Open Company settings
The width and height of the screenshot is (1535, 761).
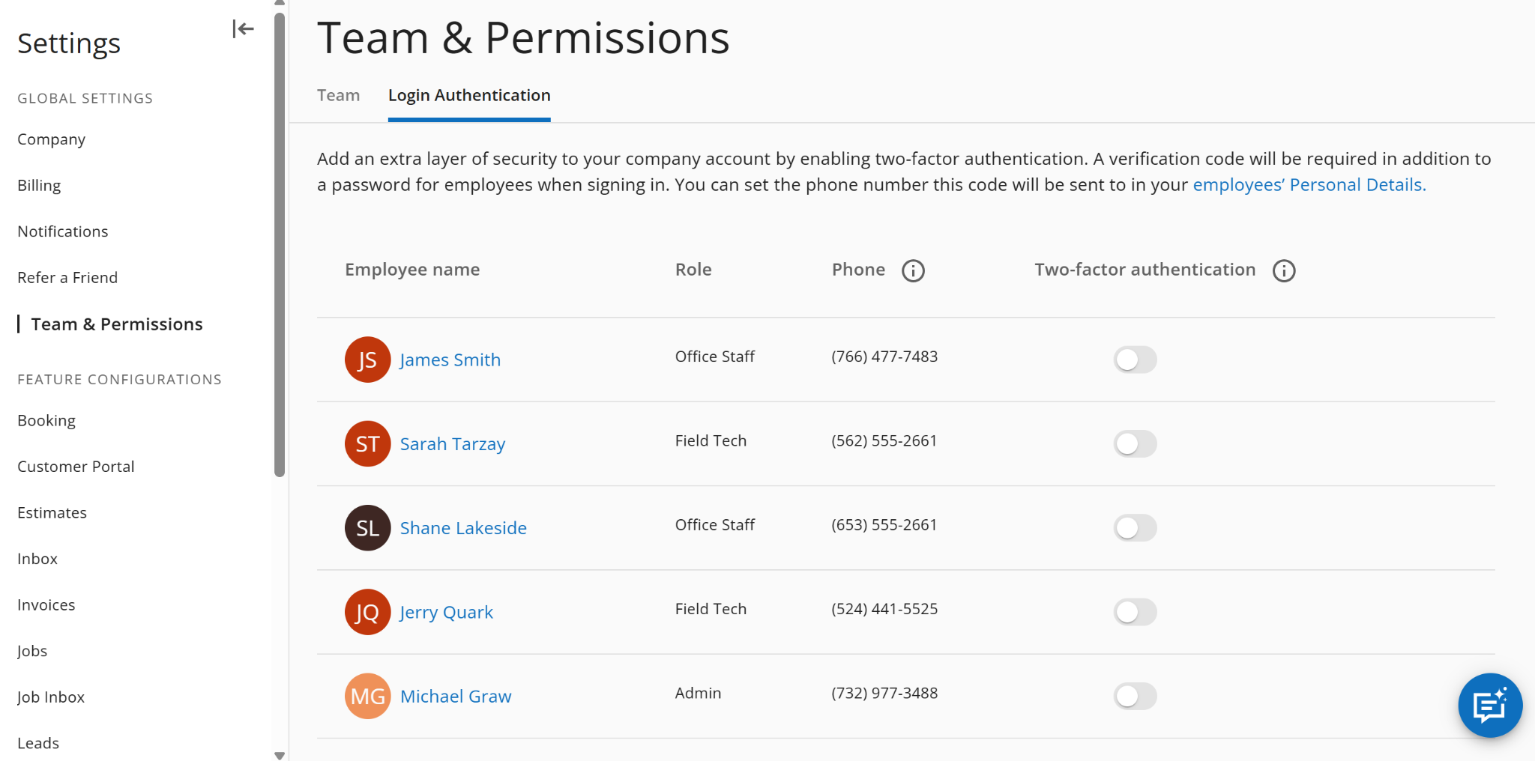coord(52,139)
